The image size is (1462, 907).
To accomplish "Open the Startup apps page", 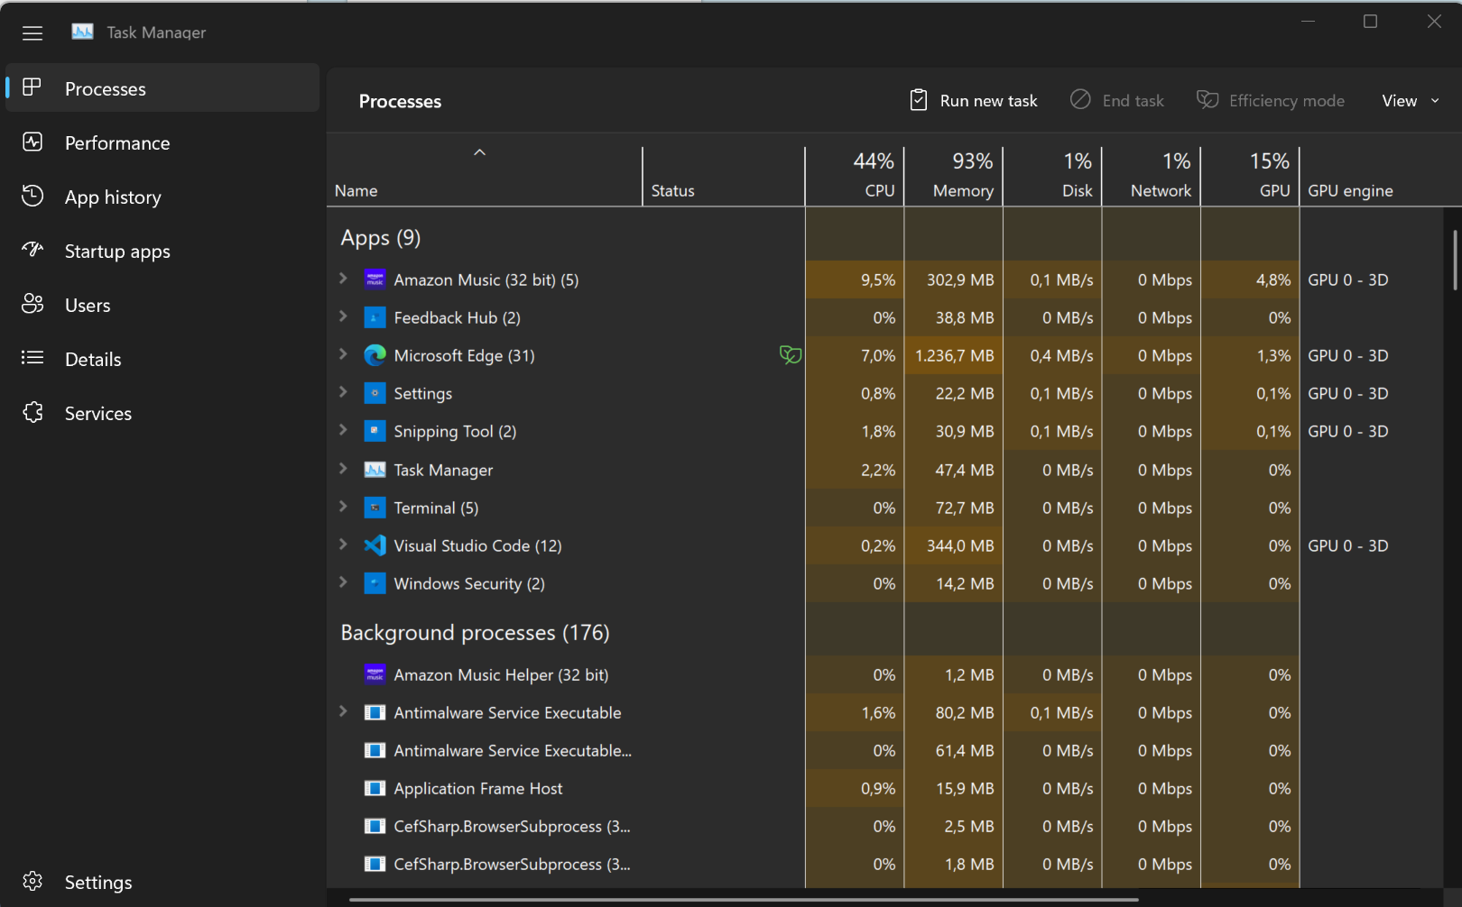I will pos(162,251).
